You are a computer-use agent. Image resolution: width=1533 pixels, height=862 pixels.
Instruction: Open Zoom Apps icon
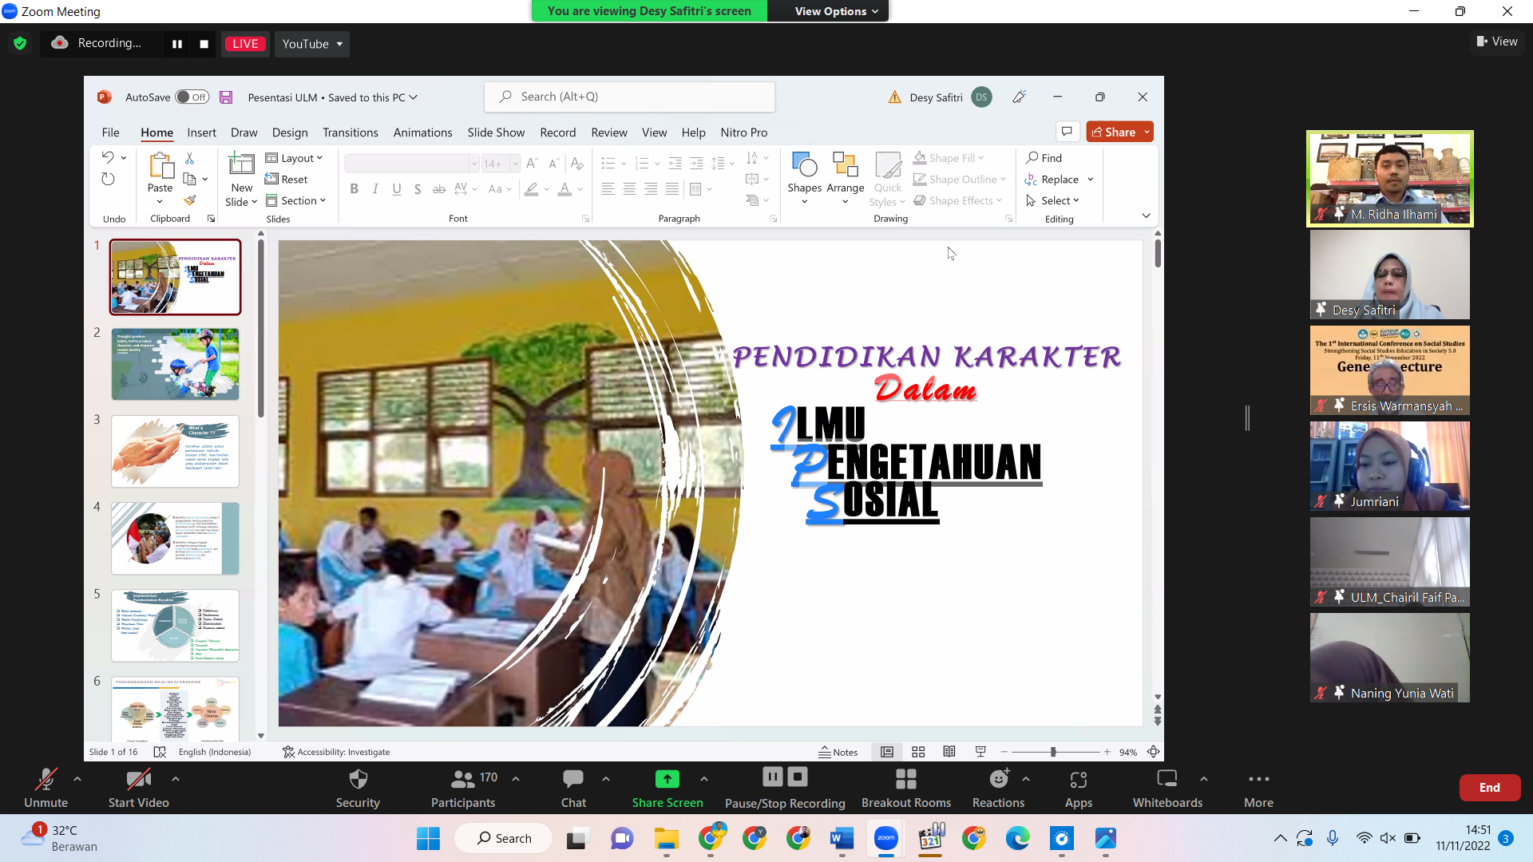tap(1079, 779)
